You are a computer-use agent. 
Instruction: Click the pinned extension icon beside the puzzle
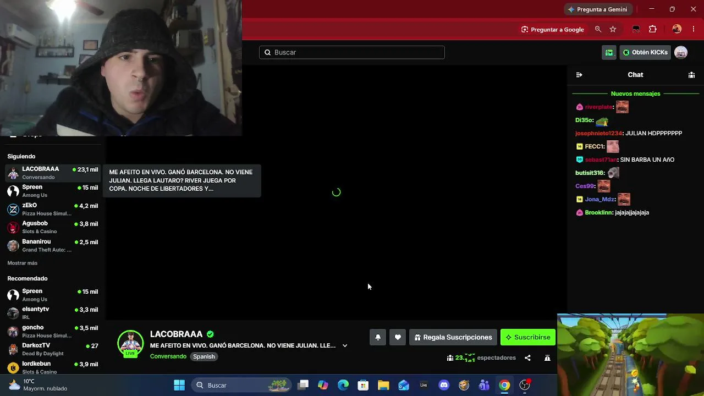[636, 29]
